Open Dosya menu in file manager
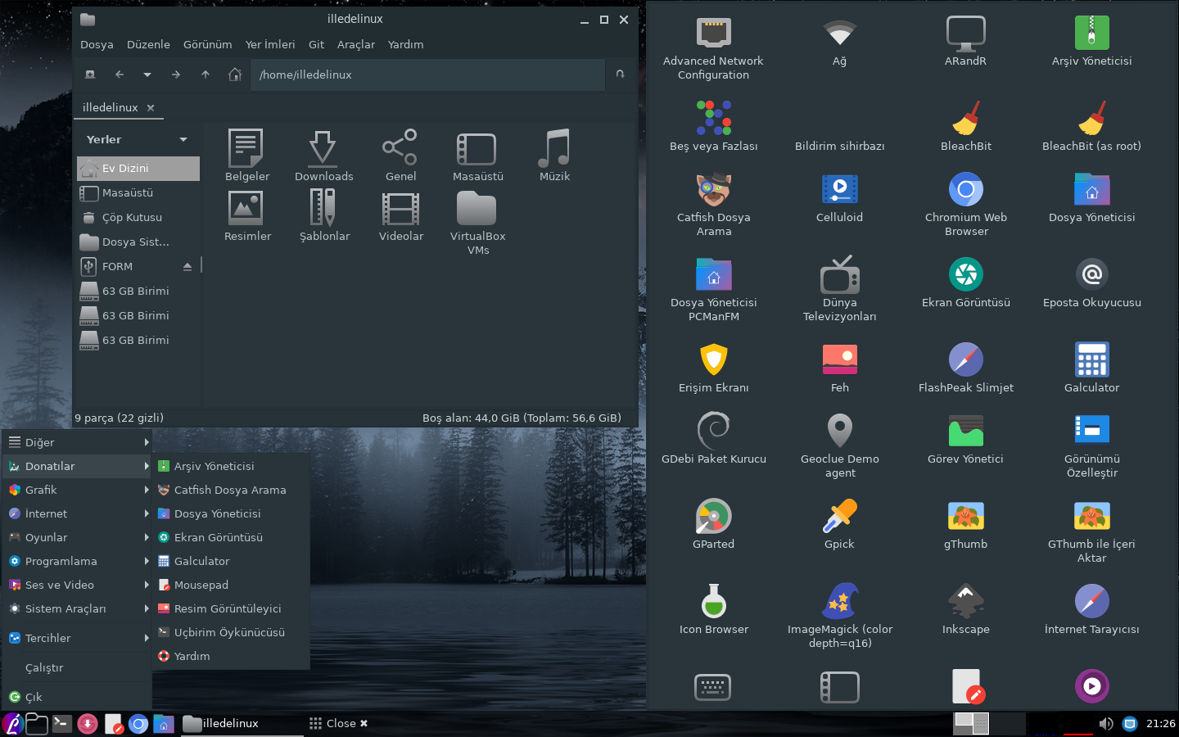The height and width of the screenshot is (737, 1179). [x=97, y=44]
